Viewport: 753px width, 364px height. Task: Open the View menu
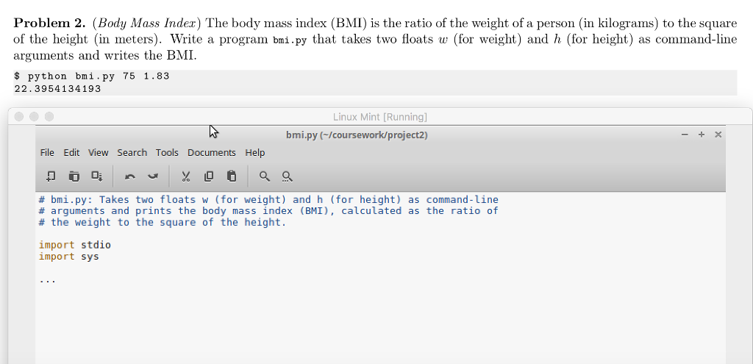click(99, 152)
